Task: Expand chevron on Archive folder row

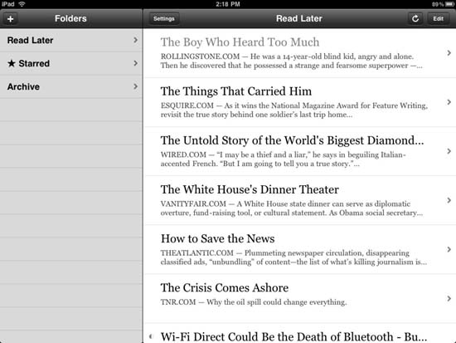Action: [x=135, y=86]
